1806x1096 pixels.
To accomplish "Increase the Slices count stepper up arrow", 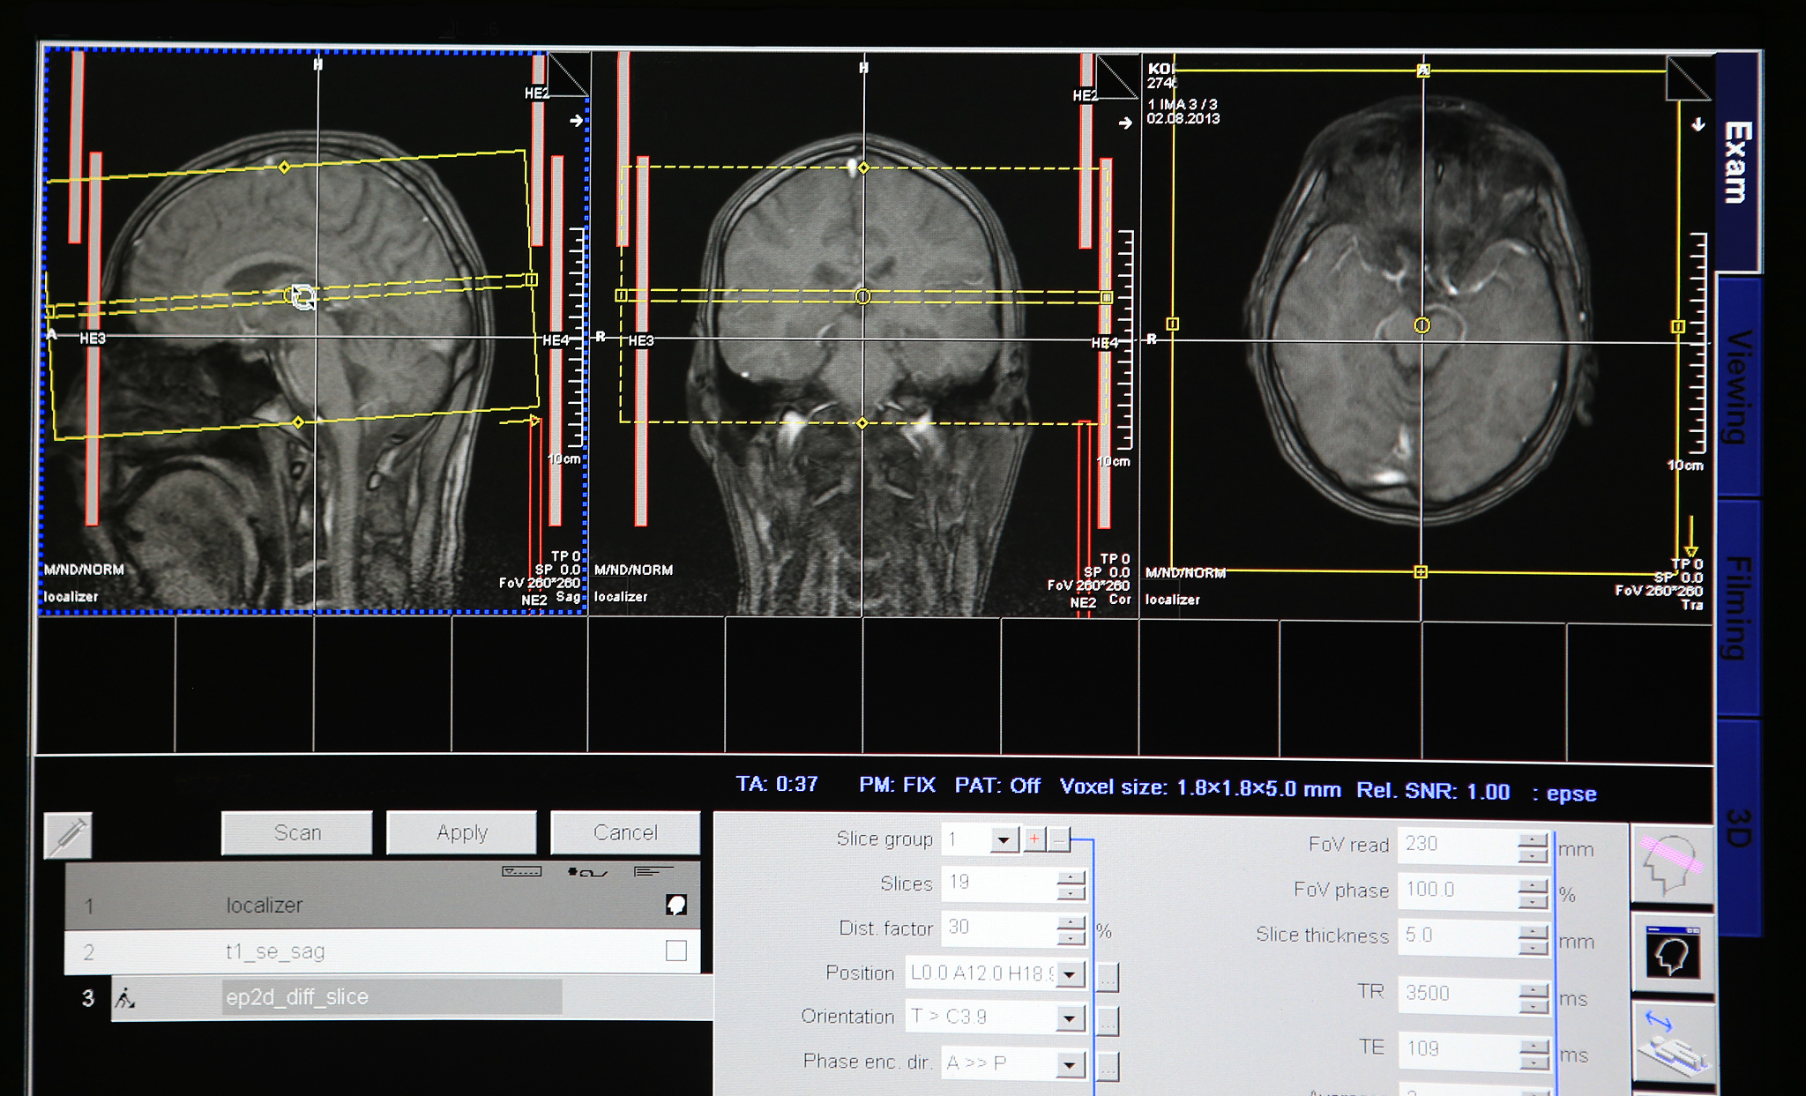I will coord(1071,876).
